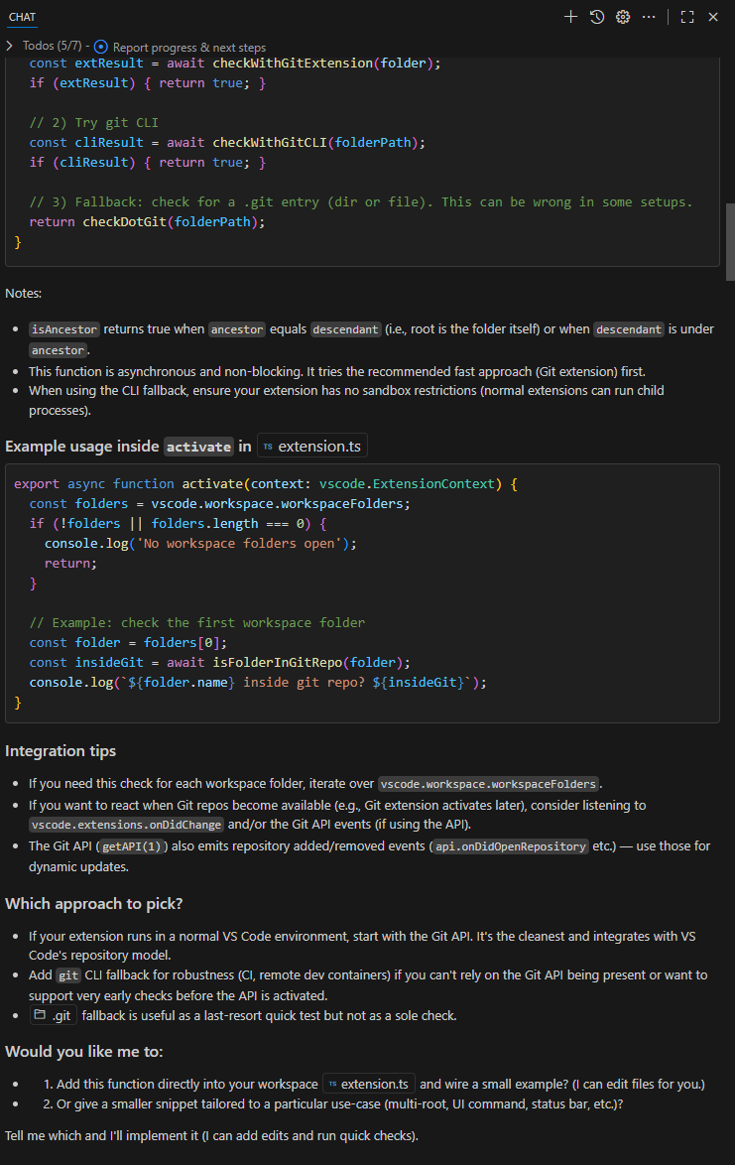
Task: Open the .git file reference chip
Action: 61,1015
